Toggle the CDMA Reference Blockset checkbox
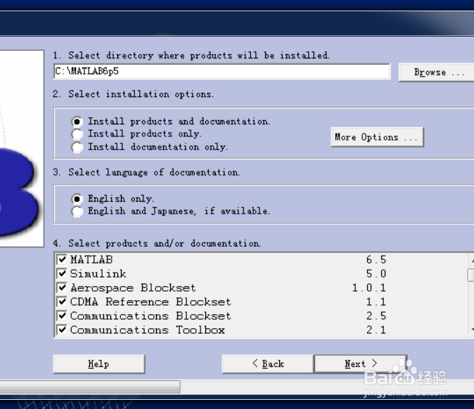This screenshot has height=409, width=474. point(62,301)
